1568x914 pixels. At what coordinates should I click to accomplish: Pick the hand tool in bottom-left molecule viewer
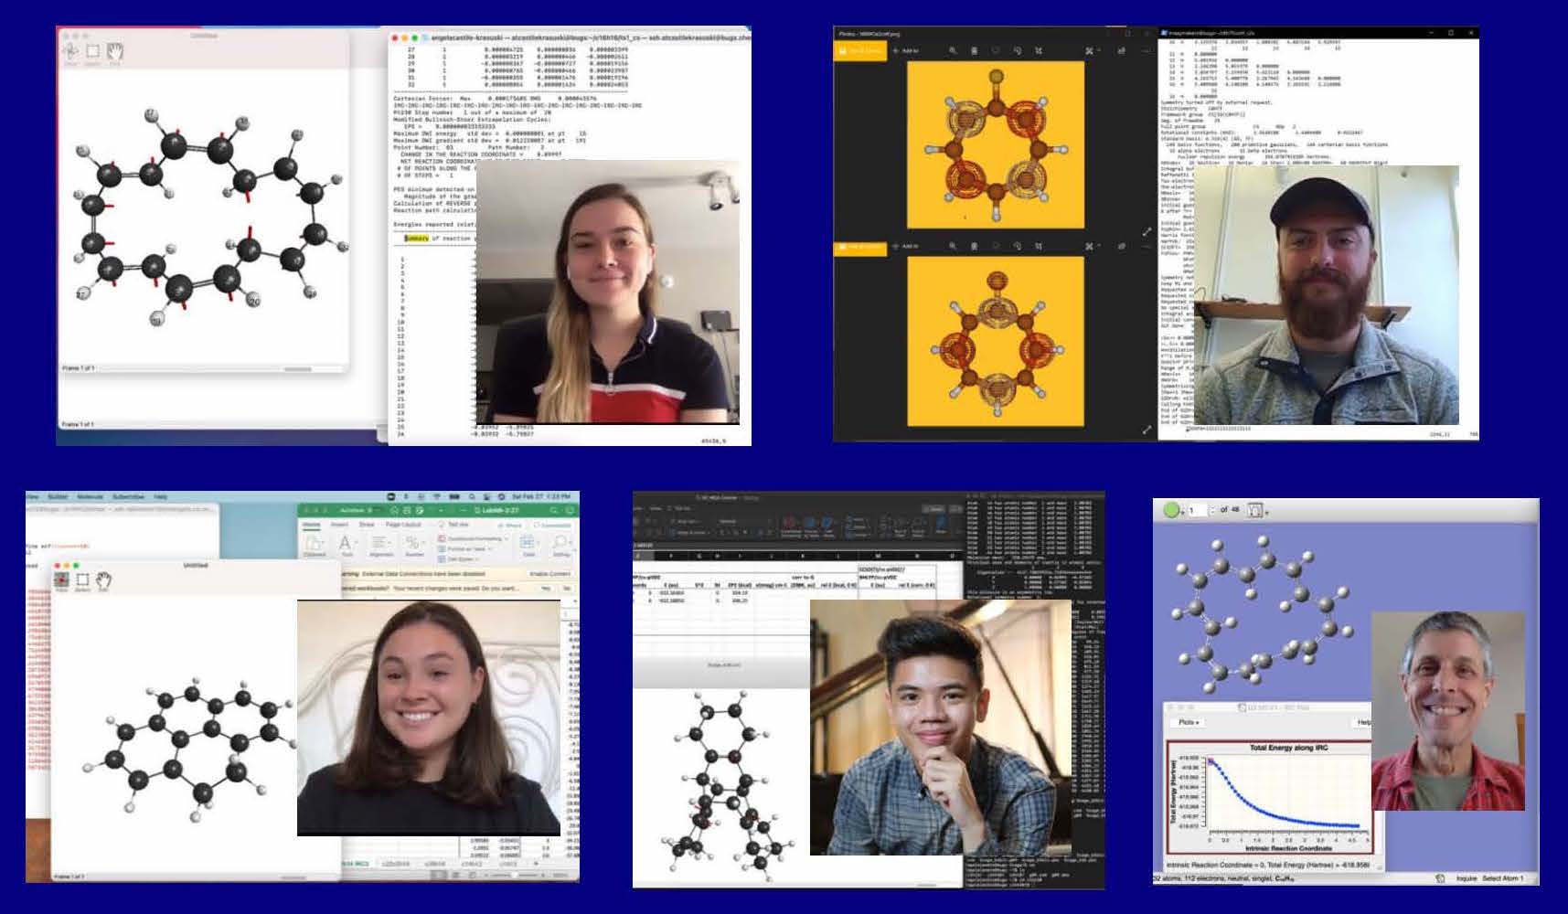coord(103,580)
